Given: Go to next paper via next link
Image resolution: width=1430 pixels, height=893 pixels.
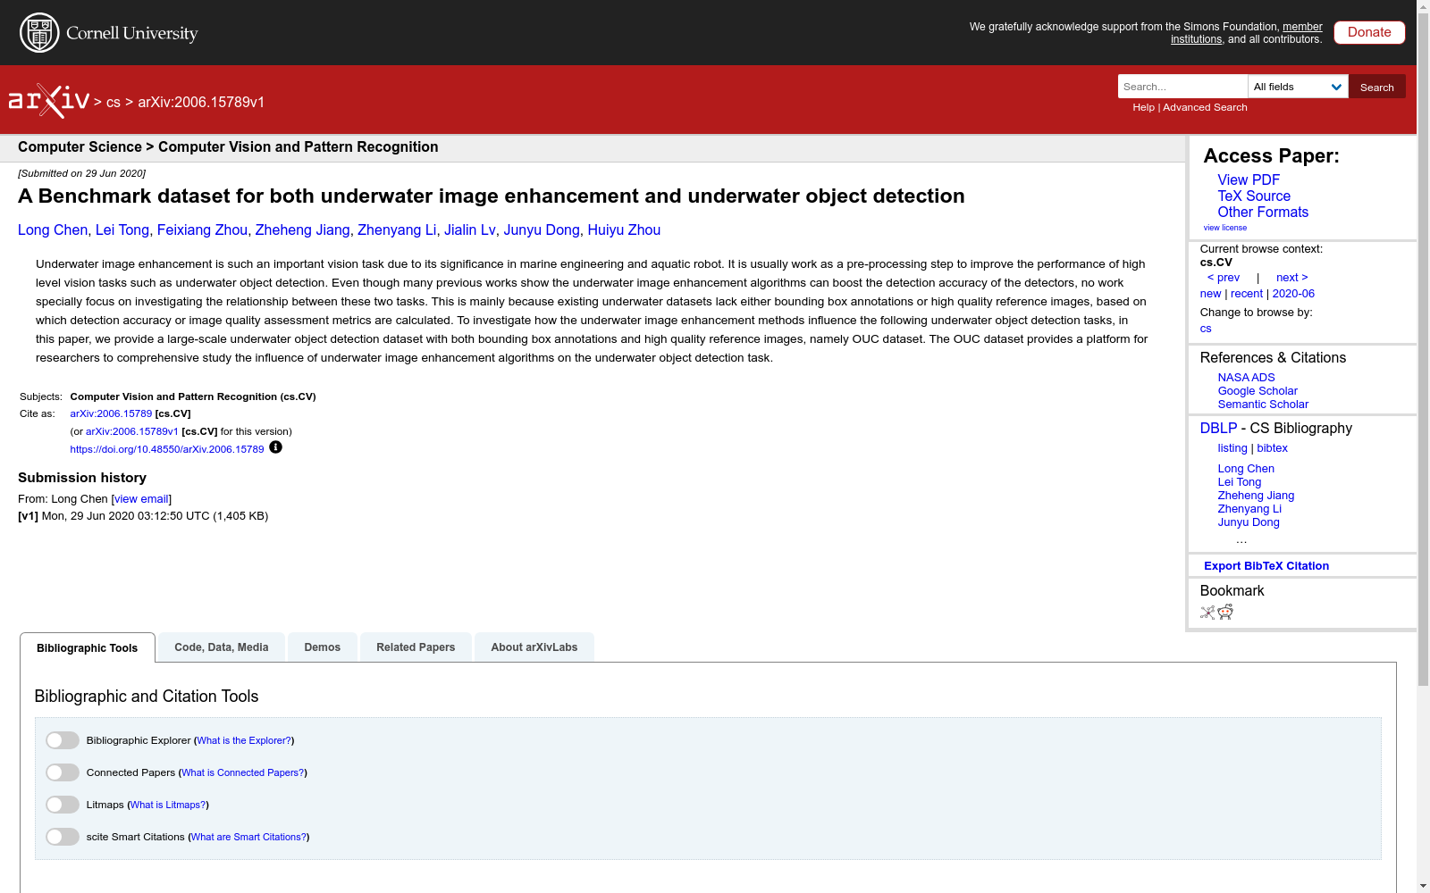Looking at the screenshot, I should (x=1292, y=278).
